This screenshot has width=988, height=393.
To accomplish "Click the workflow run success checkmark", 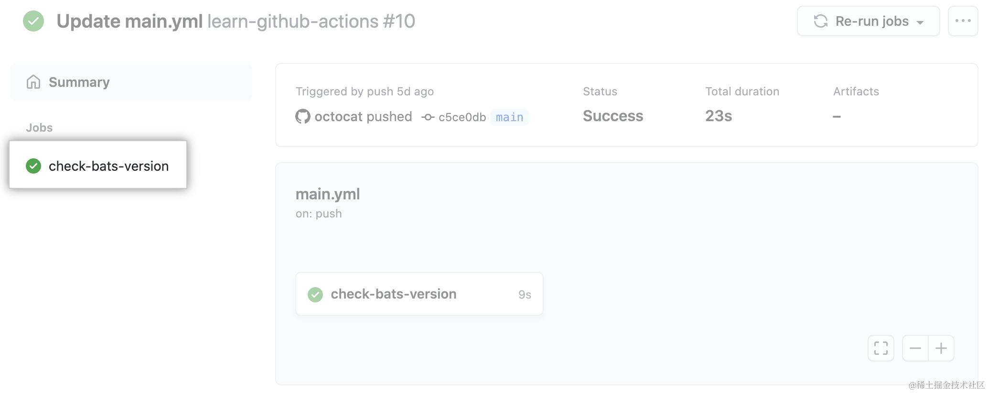I will click(33, 21).
